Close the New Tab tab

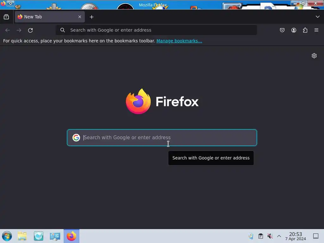click(x=80, y=17)
